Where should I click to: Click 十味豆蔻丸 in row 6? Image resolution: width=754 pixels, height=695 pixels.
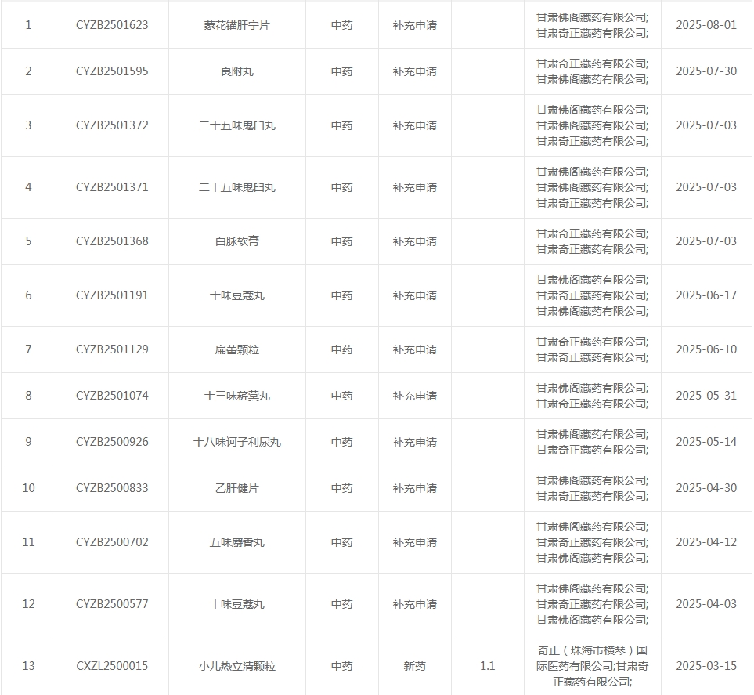pyautogui.click(x=237, y=295)
